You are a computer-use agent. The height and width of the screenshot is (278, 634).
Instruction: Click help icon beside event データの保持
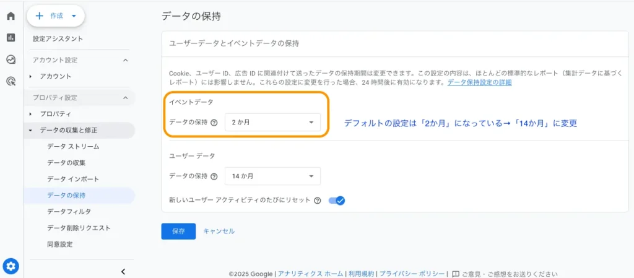click(x=214, y=123)
